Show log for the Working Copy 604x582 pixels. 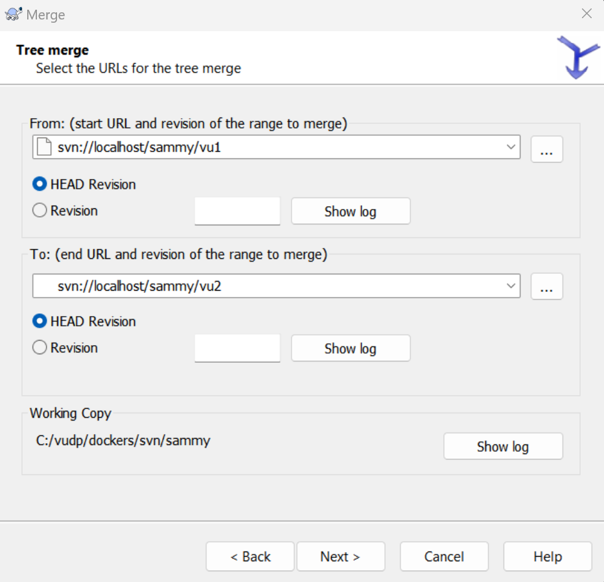pos(502,446)
